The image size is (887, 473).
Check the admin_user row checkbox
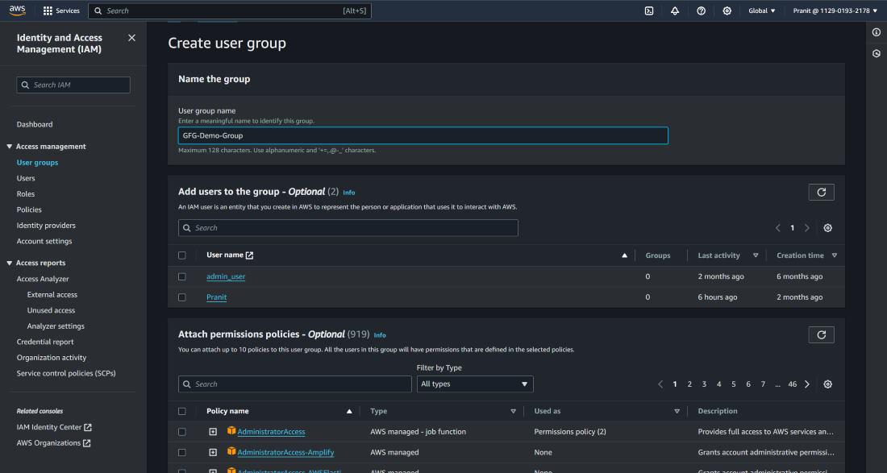181,277
